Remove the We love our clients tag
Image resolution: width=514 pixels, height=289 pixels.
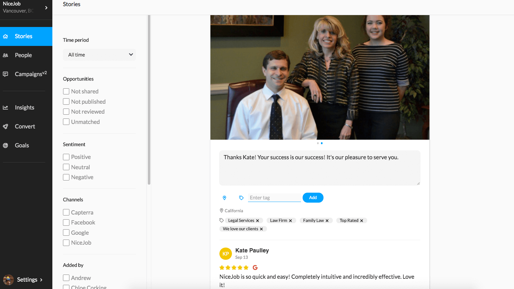coord(261,229)
